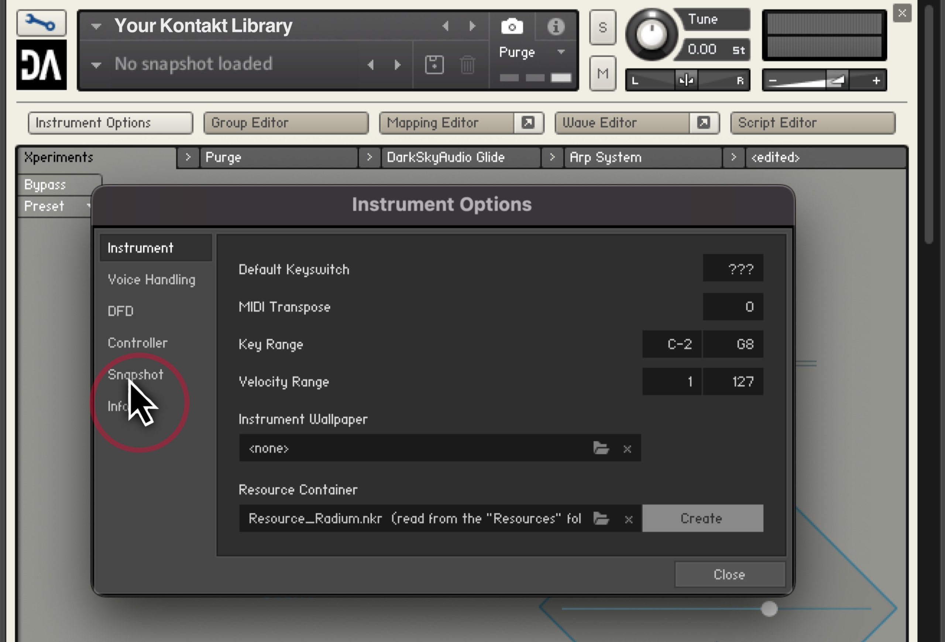Open the Purge dropdown menu
The image size is (945, 642).
point(561,52)
